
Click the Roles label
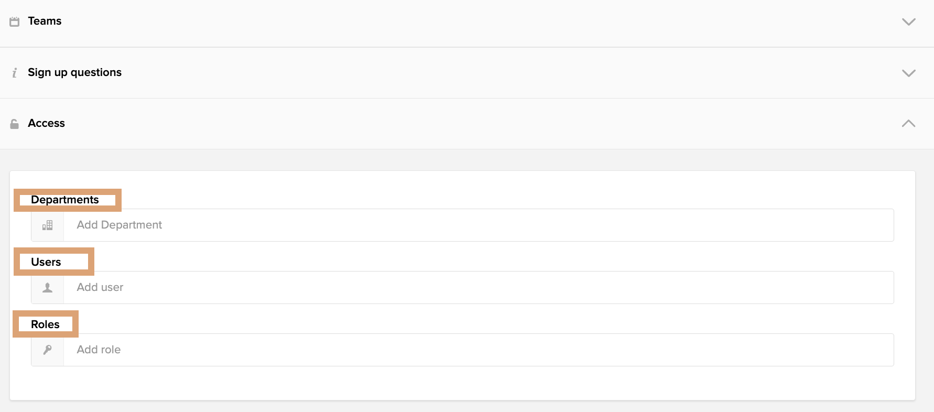[x=45, y=324]
